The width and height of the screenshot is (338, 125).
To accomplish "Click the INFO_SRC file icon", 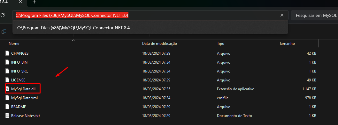I will [x=8, y=71].
